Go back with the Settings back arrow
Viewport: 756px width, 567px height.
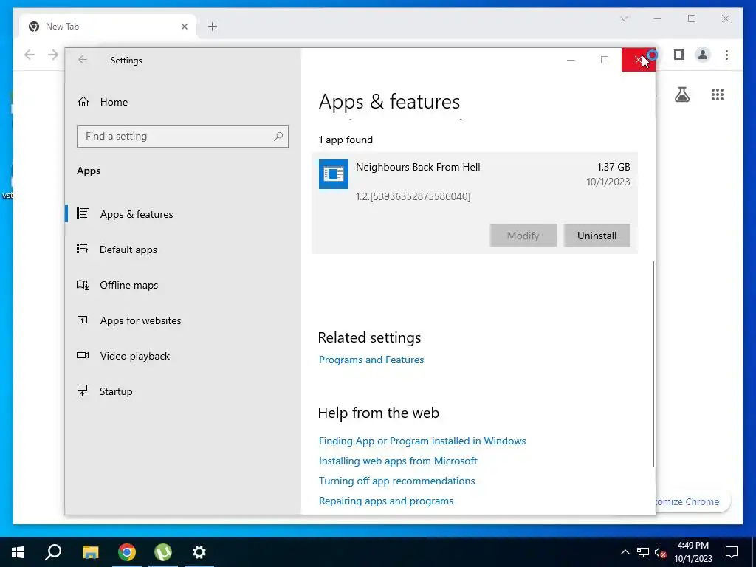pos(83,60)
